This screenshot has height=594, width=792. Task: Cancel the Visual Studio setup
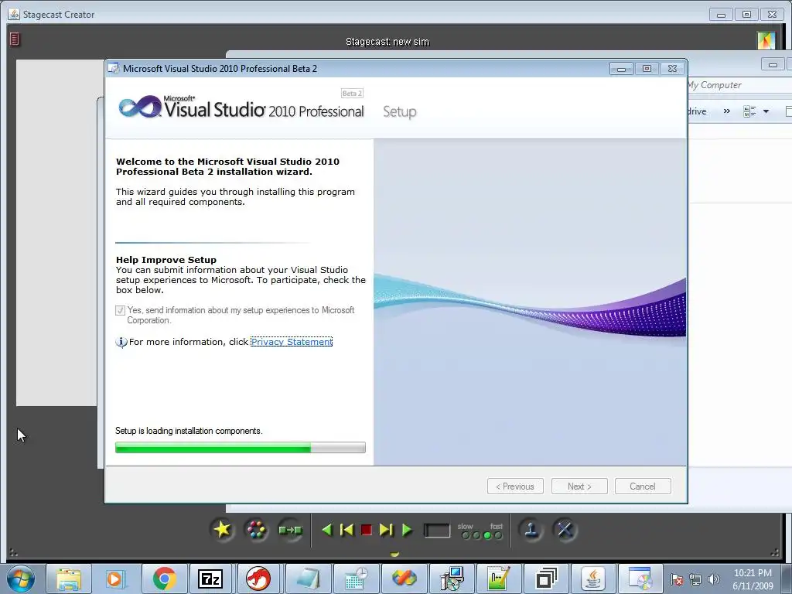click(x=643, y=486)
